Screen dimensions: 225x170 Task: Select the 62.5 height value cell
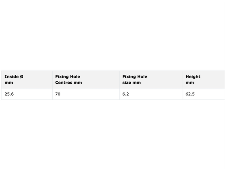[204, 94]
